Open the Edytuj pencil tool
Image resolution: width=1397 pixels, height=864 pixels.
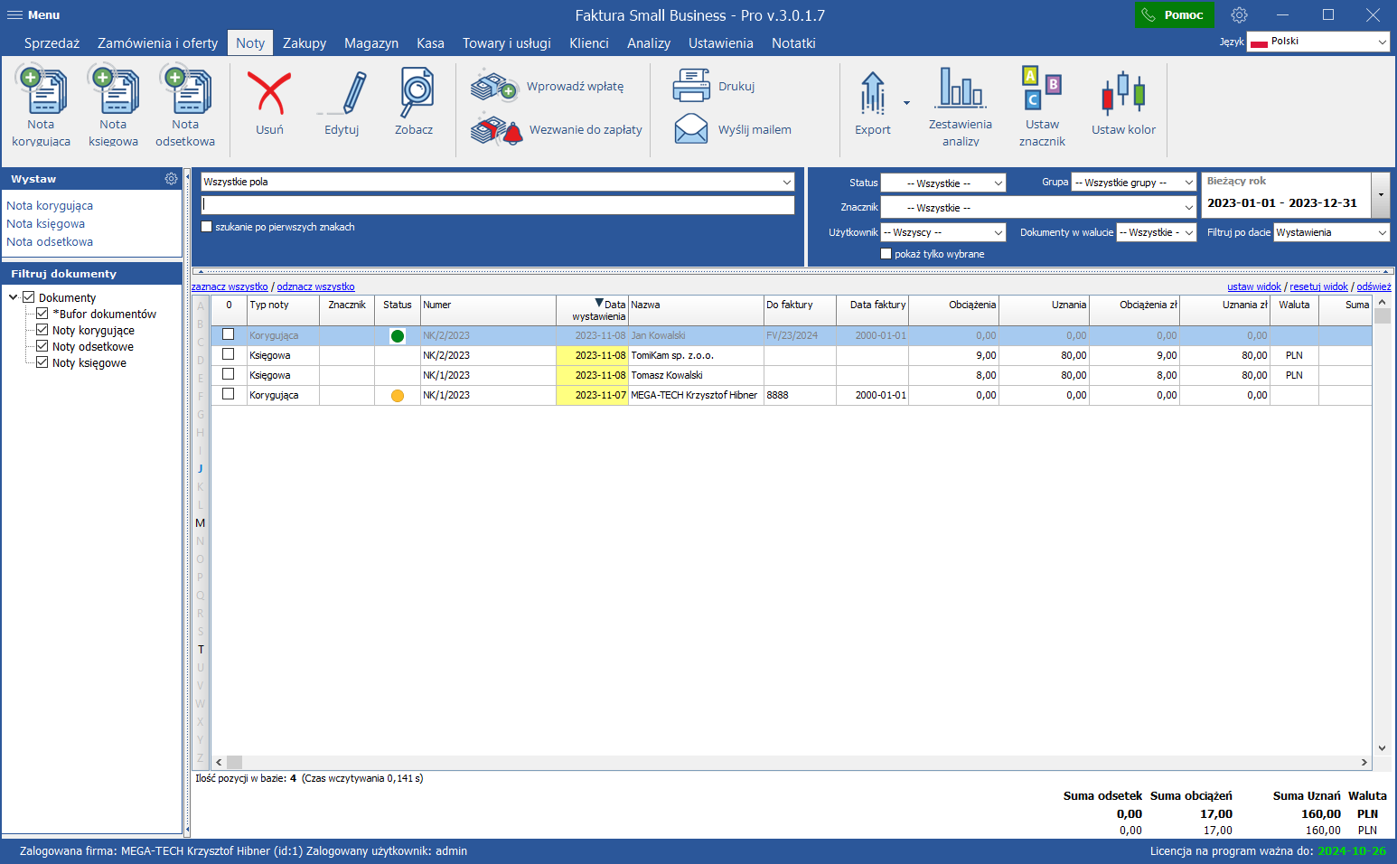342,95
